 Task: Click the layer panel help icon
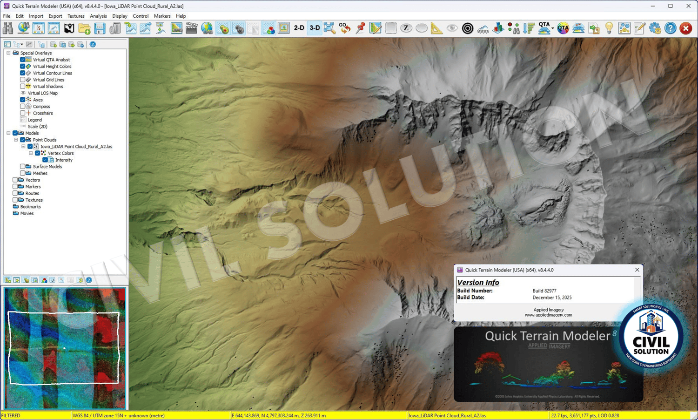93,44
